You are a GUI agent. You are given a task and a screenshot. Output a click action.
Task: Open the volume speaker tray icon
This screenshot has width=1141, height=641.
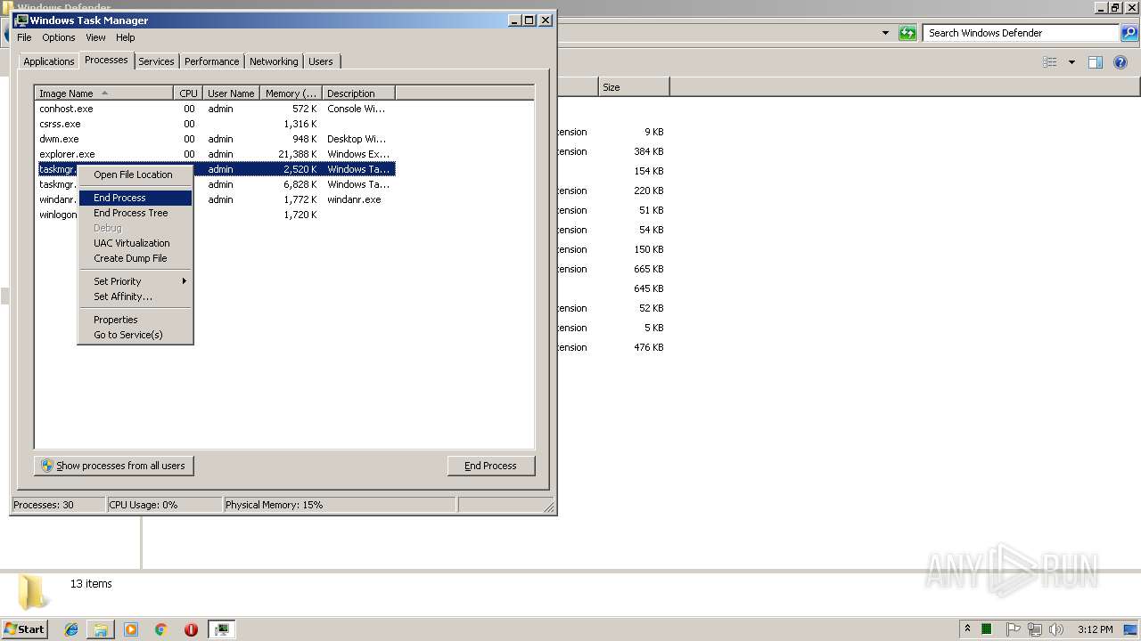pos(1055,629)
